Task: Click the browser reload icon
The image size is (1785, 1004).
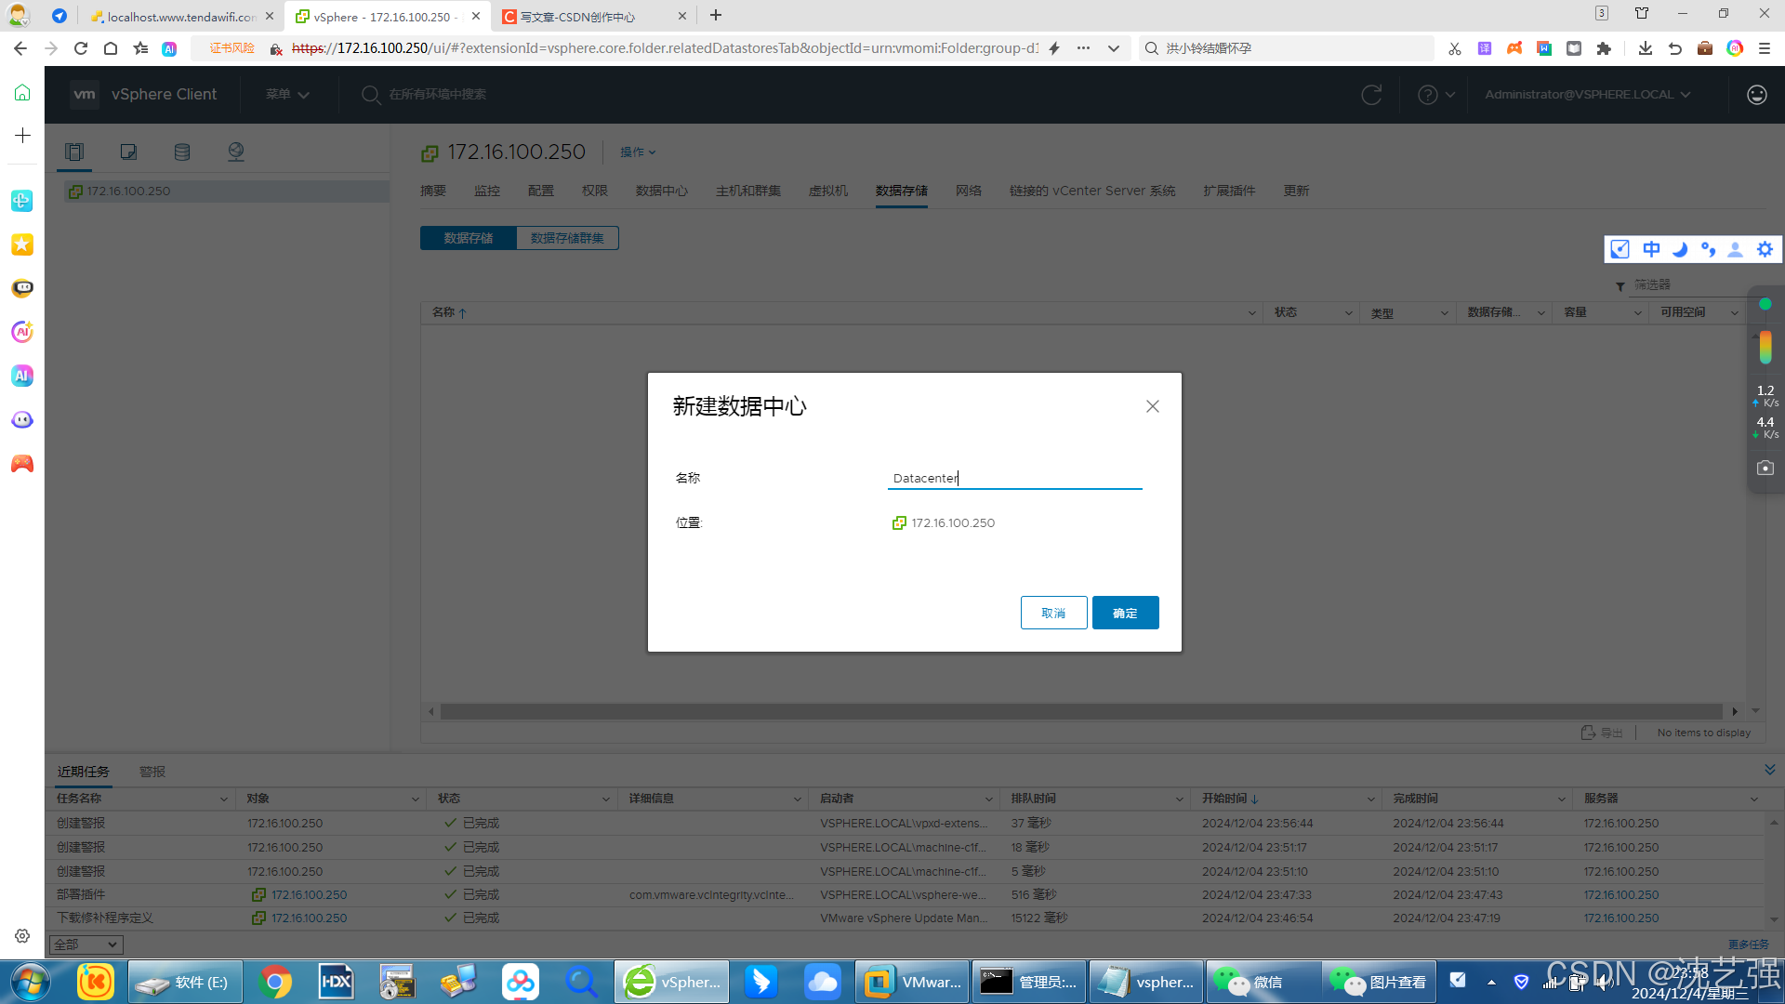Action: [81, 48]
